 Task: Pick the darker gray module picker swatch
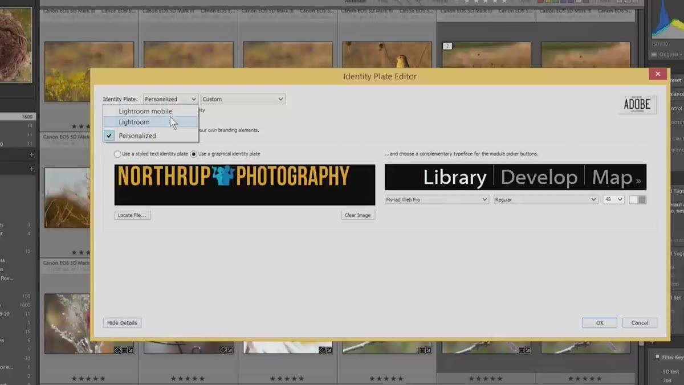(x=642, y=200)
